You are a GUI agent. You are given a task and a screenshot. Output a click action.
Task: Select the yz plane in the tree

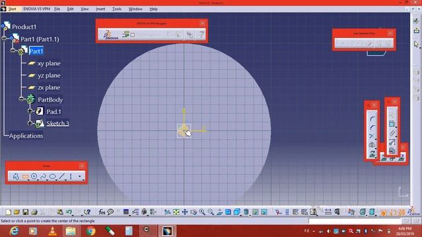click(x=49, y=76)
